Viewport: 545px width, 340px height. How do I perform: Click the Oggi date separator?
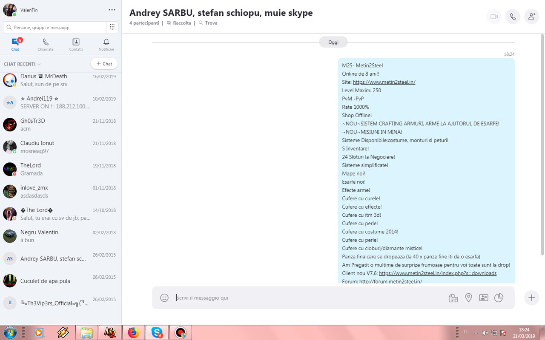coord(333,42)
